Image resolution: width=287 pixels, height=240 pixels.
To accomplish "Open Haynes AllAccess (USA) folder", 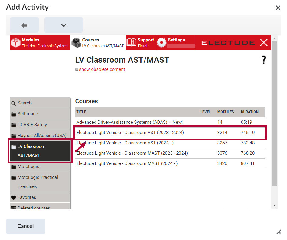I will tap(40, 136).
